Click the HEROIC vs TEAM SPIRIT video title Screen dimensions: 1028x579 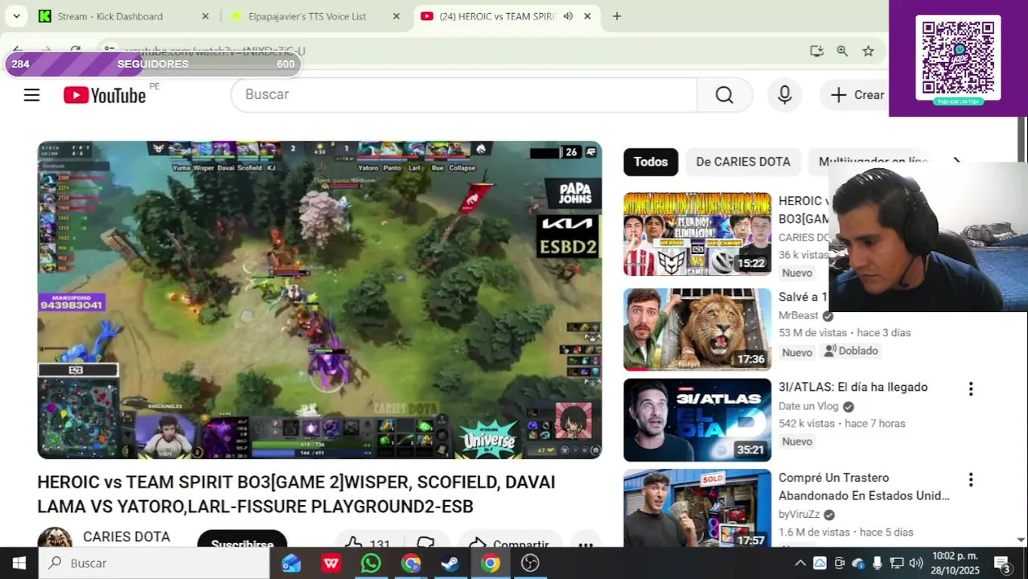pos(296,494)
